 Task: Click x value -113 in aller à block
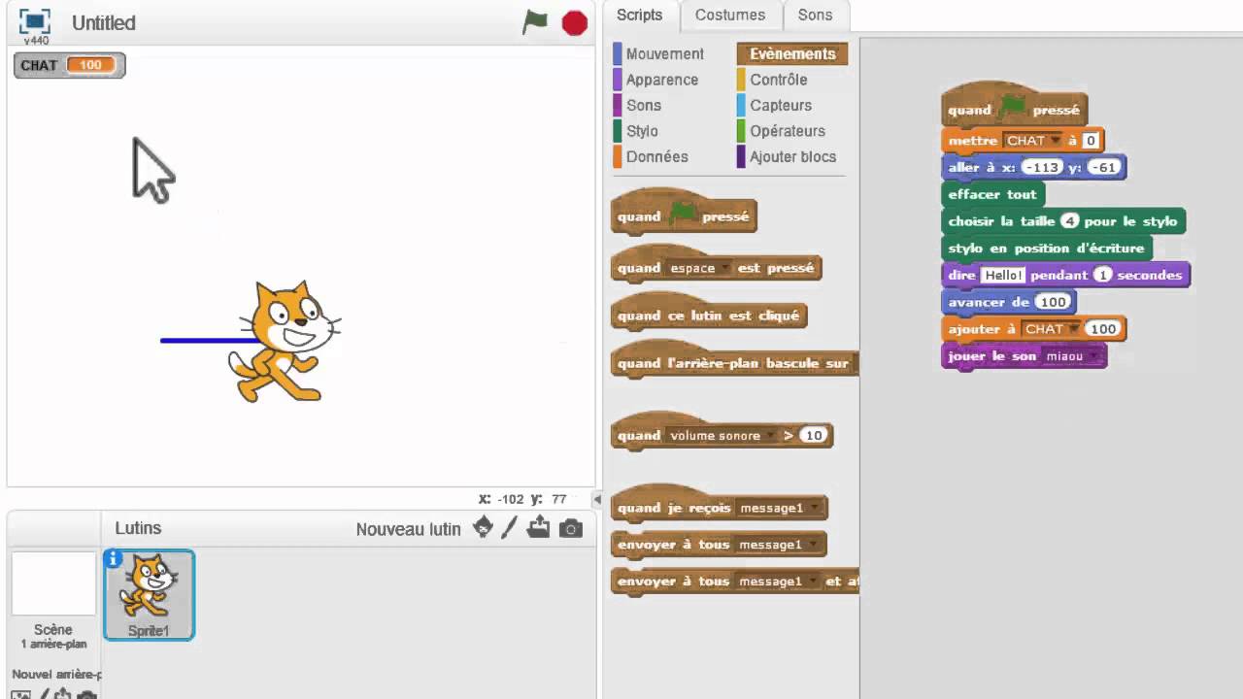1042,168
